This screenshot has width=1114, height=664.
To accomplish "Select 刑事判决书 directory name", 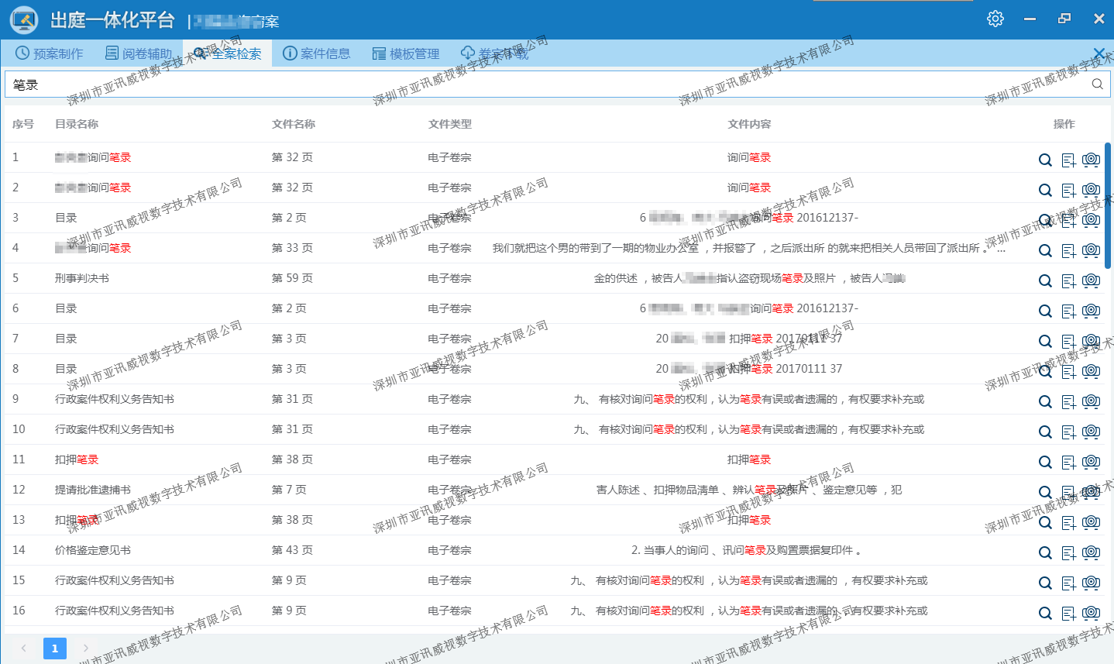I will click(x=82, y=278).
